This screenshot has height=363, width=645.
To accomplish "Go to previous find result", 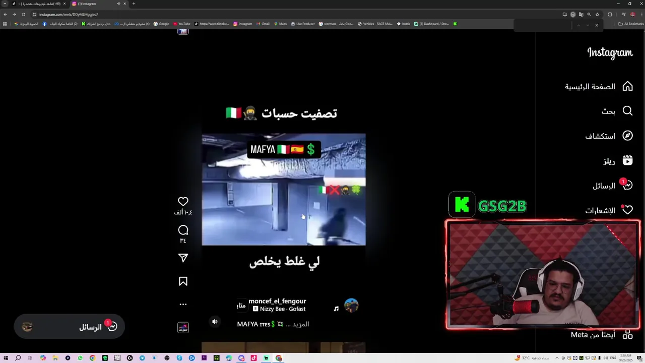I will tap(578, 25).
